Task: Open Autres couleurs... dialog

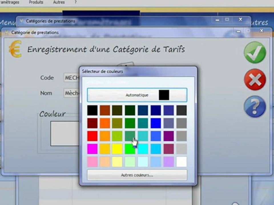Action: (137, 175)
